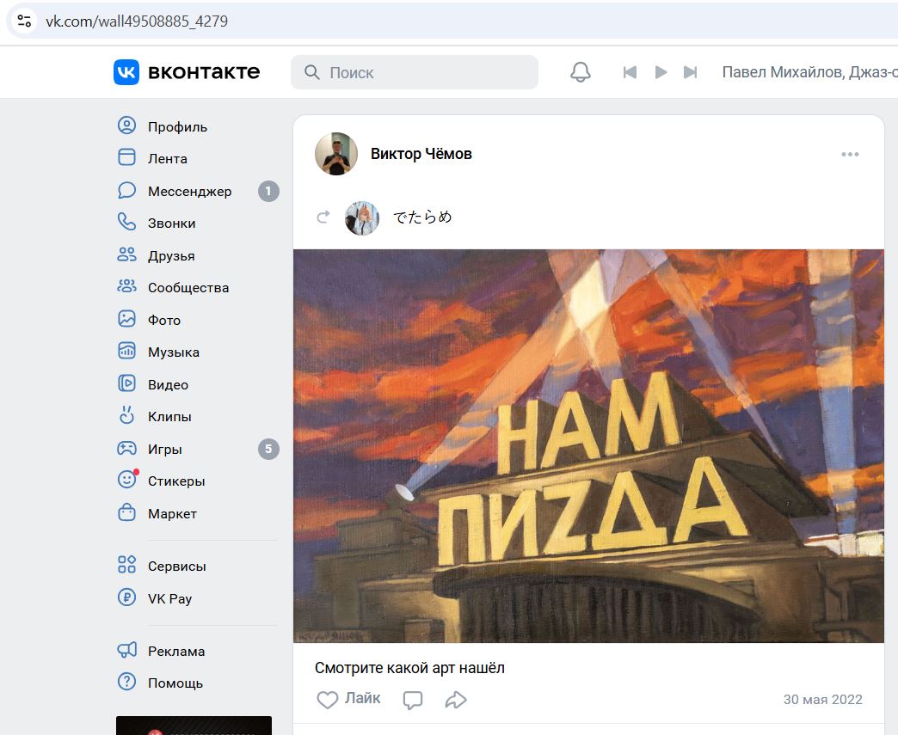This screenshot has height=735, width=898.
Task: Open the Звонки phone icon
Action: (x=126, y=222)
